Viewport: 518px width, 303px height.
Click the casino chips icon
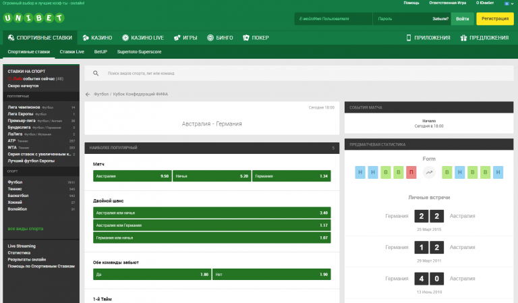(x=86, y=38)
